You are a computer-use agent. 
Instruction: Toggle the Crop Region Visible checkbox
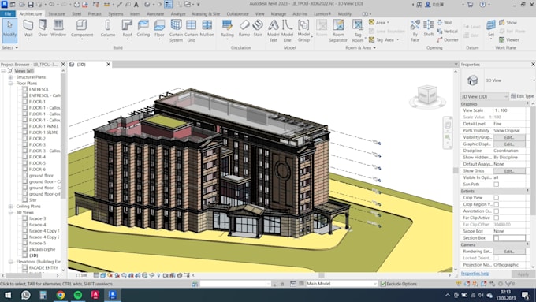point(496,204)
